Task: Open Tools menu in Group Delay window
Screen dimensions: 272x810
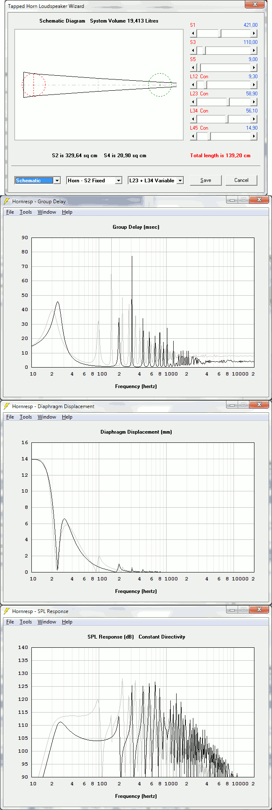Action: click(x=26, y=212)
